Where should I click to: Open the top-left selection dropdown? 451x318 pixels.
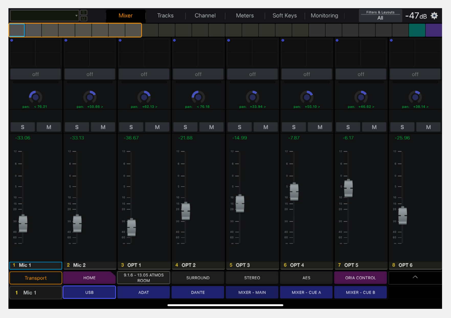[x=44, y=16]
